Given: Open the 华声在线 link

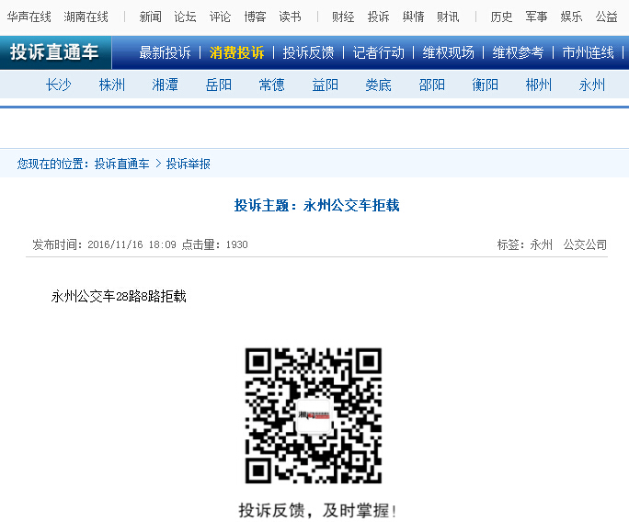Looking at the screenshot, I should pos(29,17).
